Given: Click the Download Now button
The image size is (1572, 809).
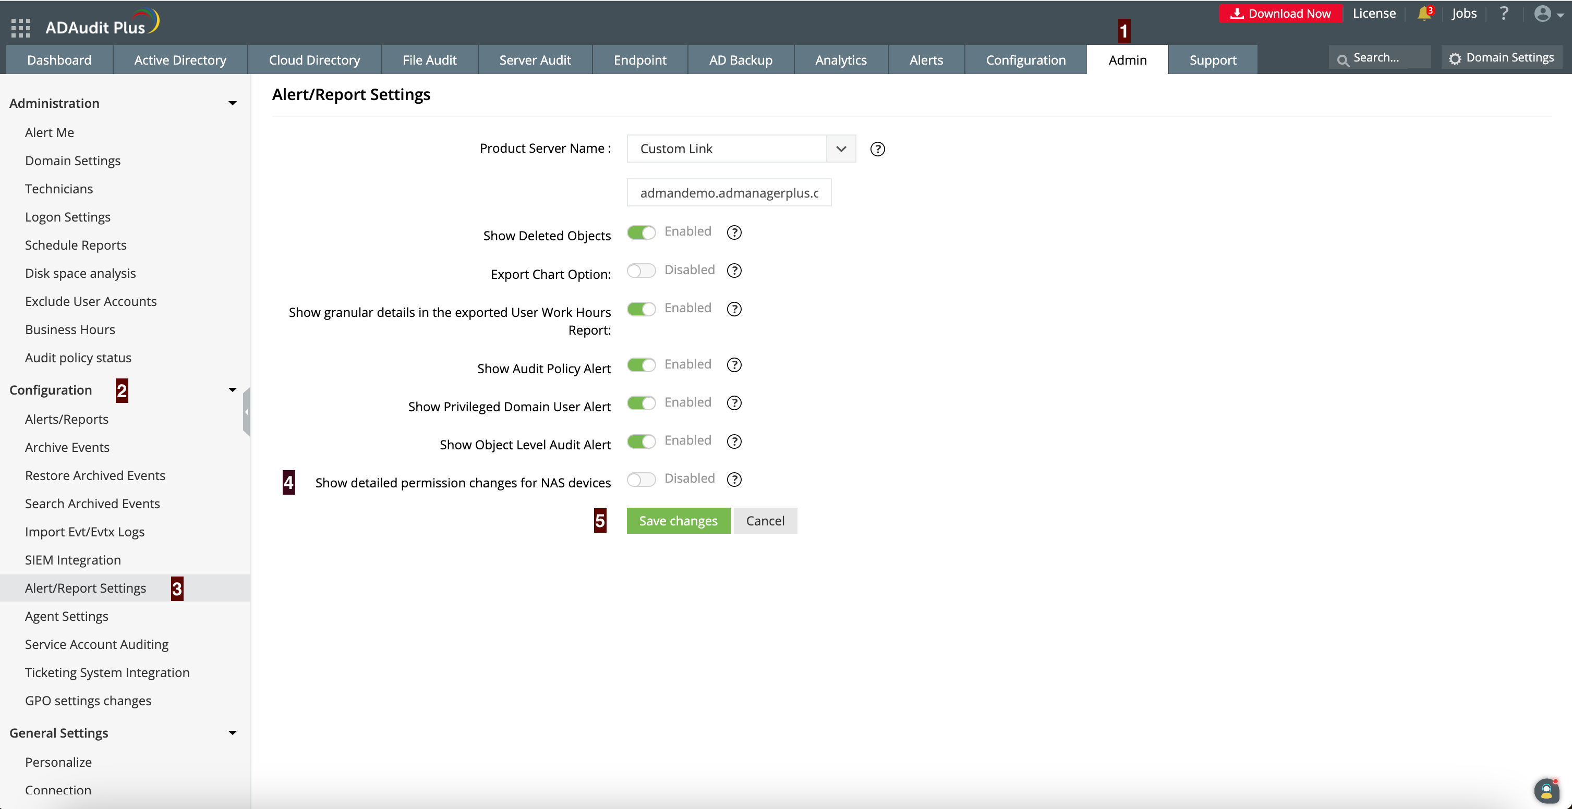Looking at the screenshot, I should pos(1280,14).
